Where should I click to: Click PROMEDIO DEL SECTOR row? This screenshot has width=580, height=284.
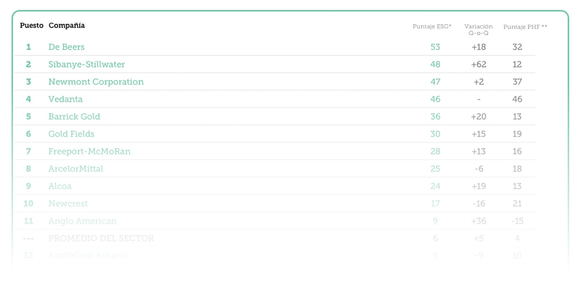click(274, 238)
